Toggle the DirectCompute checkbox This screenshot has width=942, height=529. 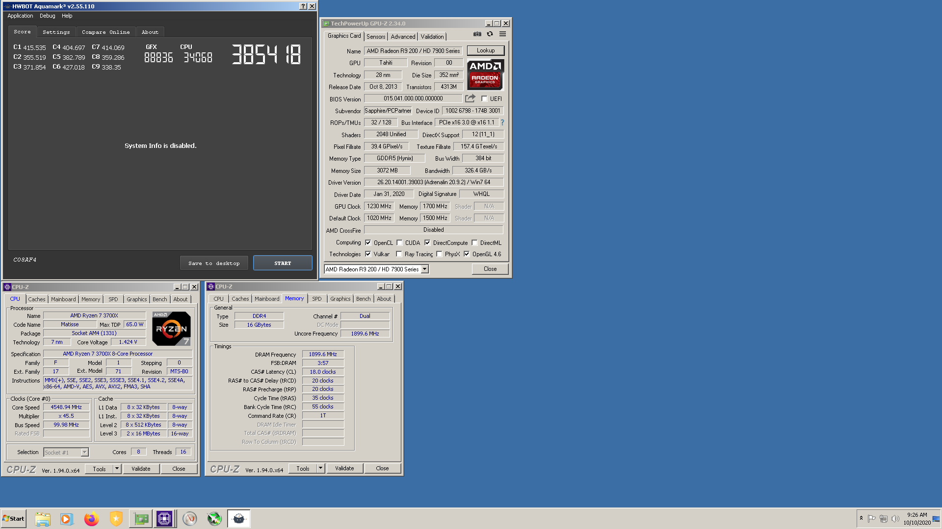pos(427,242)
